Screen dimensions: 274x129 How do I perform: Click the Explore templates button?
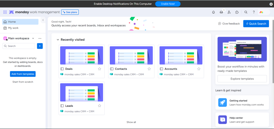(x=242, y=79)
